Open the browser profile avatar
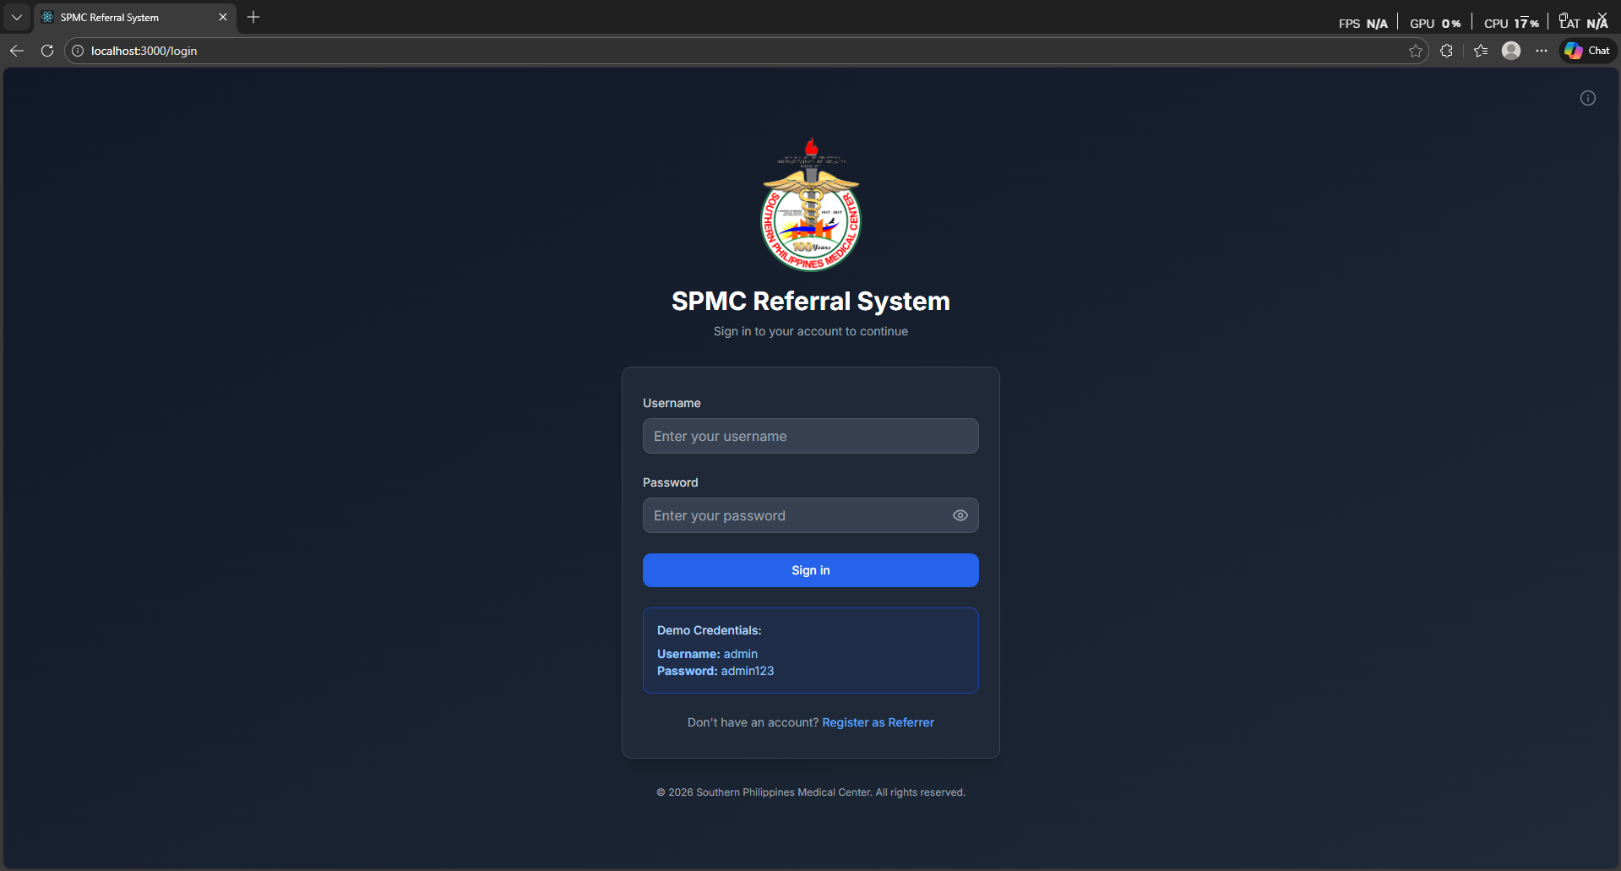This screenshot has height=871, width=1621. 1511,51
